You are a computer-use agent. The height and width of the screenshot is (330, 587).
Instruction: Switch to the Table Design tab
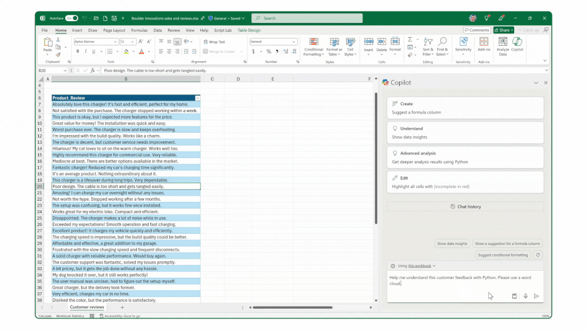click(x=249, y=30)
